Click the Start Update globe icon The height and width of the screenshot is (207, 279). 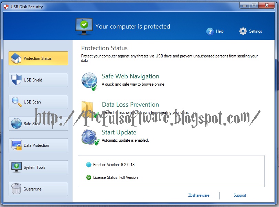click(90, 137)
